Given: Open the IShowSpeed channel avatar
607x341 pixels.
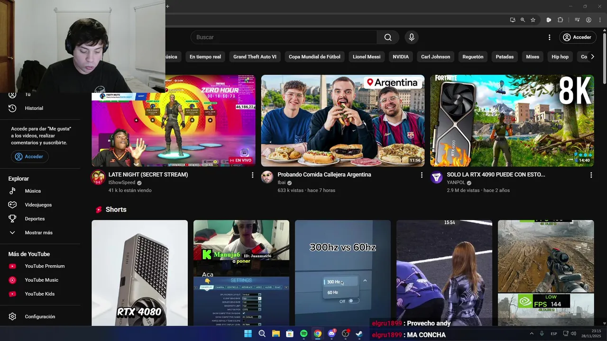Looking at the screenshot, I should pos(98,178).
